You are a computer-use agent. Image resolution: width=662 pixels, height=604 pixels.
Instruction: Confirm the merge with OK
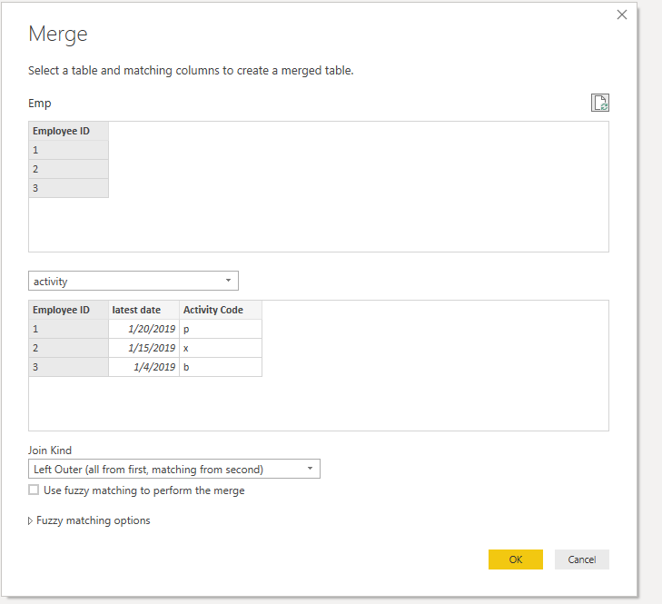tap(516, 559)
